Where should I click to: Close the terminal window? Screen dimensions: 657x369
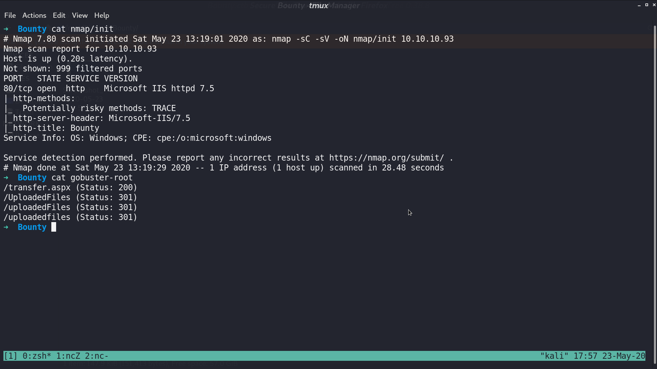[x=654, y=5]
